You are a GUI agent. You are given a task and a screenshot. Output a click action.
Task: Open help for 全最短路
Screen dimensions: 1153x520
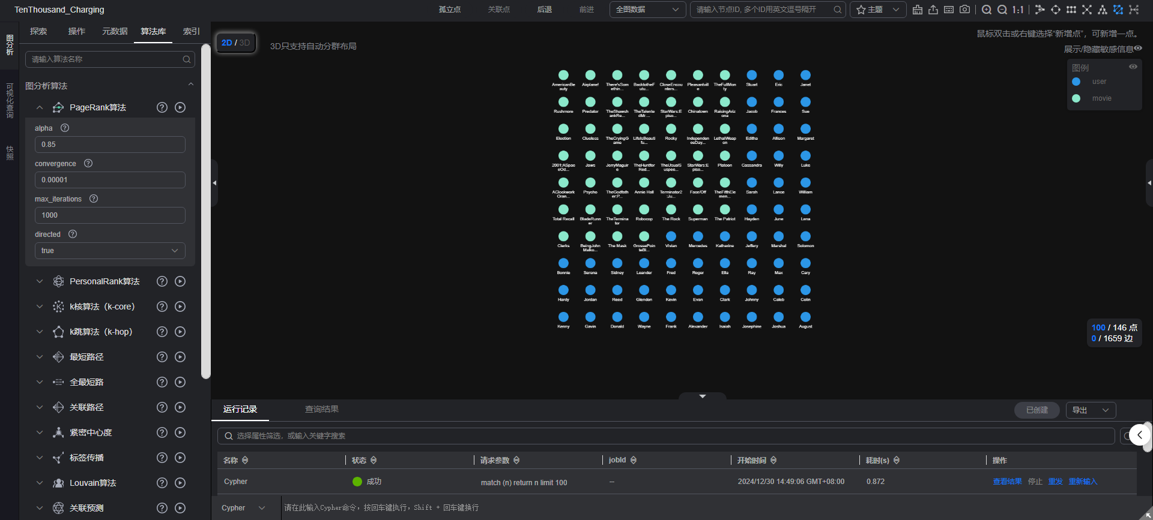point(162,382)
